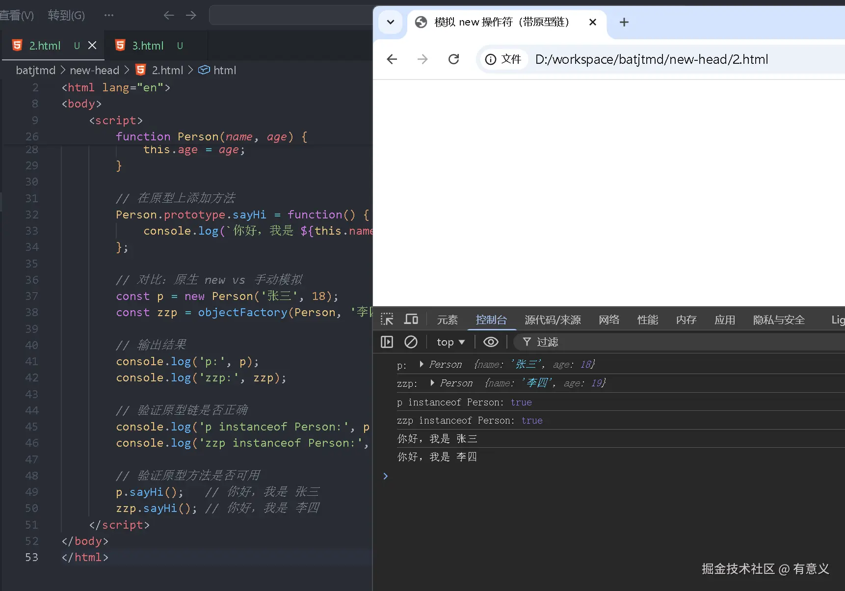Expand the p: Person object in console
Image resolution: width=845 pixels, height=591 pixels.
(422, 364)
